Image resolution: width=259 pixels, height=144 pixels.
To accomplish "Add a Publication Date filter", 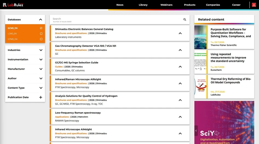I will pos(41,97).
